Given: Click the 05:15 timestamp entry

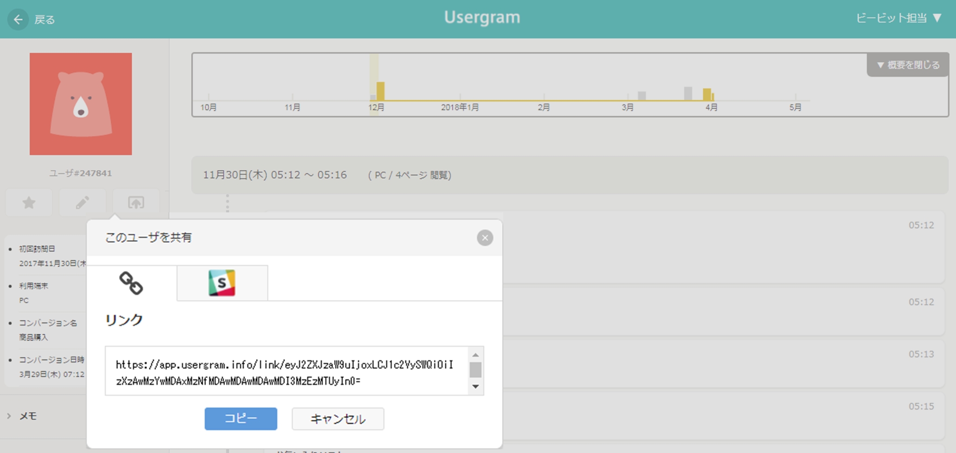Looking at the screenshot, I should pos(921,406).
